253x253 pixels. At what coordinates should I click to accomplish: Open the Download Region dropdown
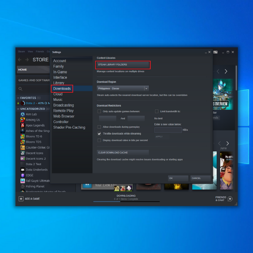[123, 89]
